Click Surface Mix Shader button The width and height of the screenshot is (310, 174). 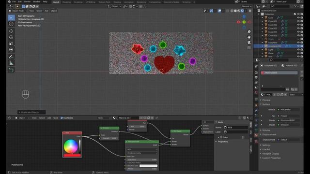click(288, 110)
